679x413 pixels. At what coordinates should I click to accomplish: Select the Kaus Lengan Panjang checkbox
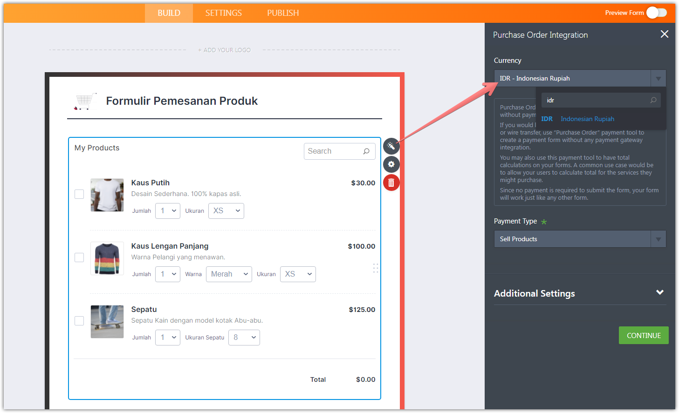pyautogui.click(x=79, y=257)
